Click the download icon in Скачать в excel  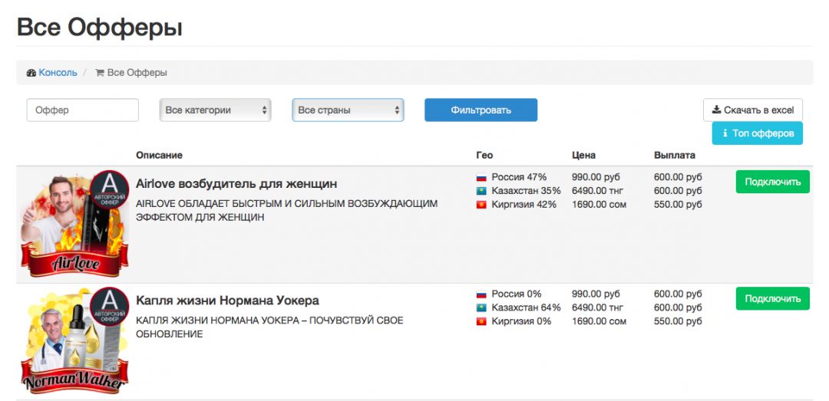[x=716, y=110]
